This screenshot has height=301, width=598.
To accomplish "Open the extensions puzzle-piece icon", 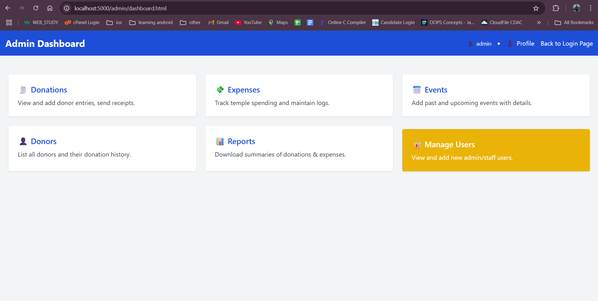I will (556, 8).
